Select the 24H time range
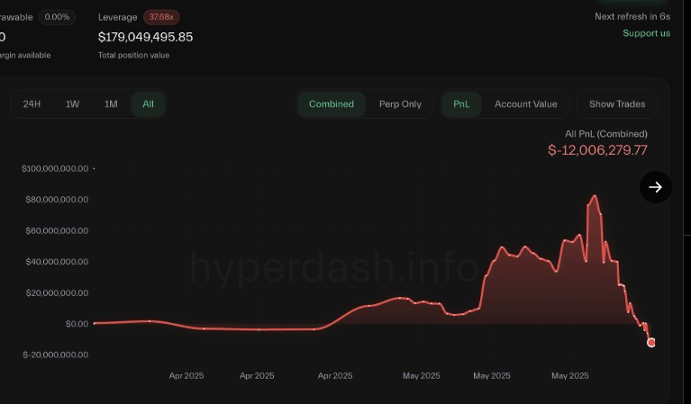 32,104
